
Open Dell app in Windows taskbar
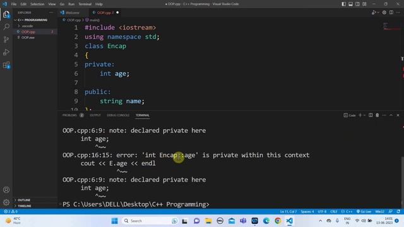coord(220,221)
